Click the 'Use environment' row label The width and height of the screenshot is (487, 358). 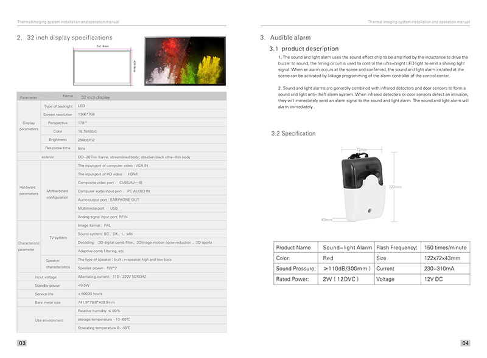coord(49,320)
